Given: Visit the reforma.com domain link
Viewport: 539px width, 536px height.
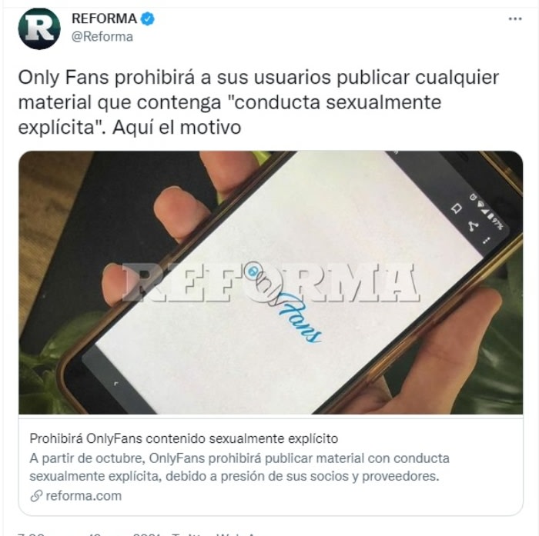Looking at the screenshot, I should point(83,496).
